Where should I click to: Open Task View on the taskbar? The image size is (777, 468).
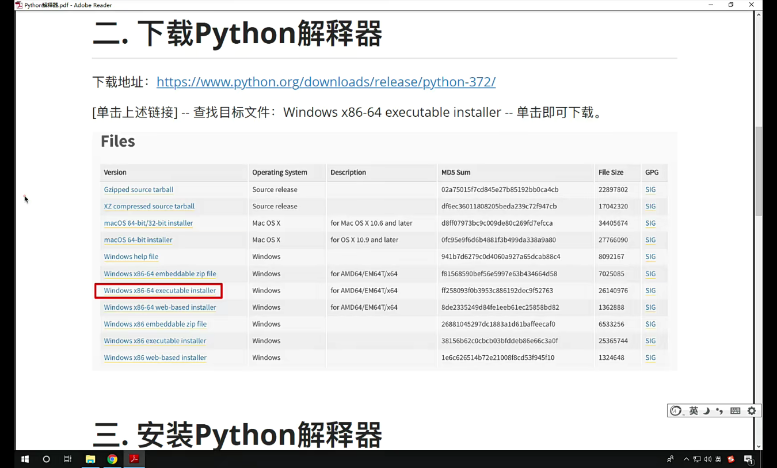tap(68, 459)
